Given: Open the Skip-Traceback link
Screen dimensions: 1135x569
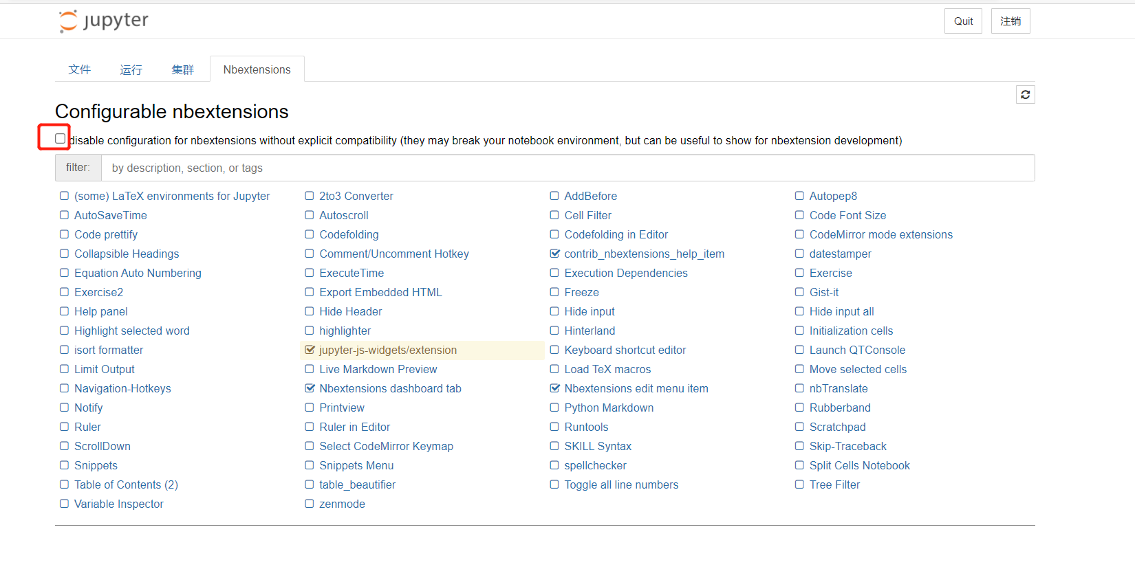Looking at the screenshot, I should coord(847,446).
